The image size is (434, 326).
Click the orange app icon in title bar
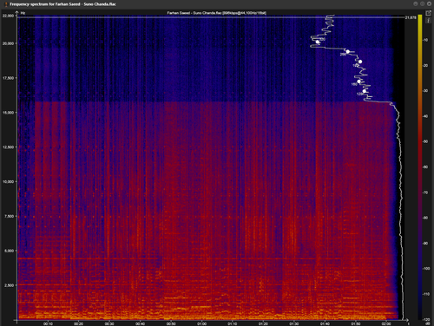(x=6, y=4)
